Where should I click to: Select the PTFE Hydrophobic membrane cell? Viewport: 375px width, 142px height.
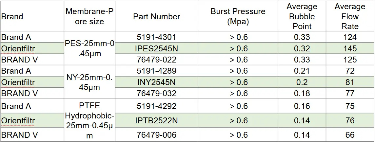point(89,121)
